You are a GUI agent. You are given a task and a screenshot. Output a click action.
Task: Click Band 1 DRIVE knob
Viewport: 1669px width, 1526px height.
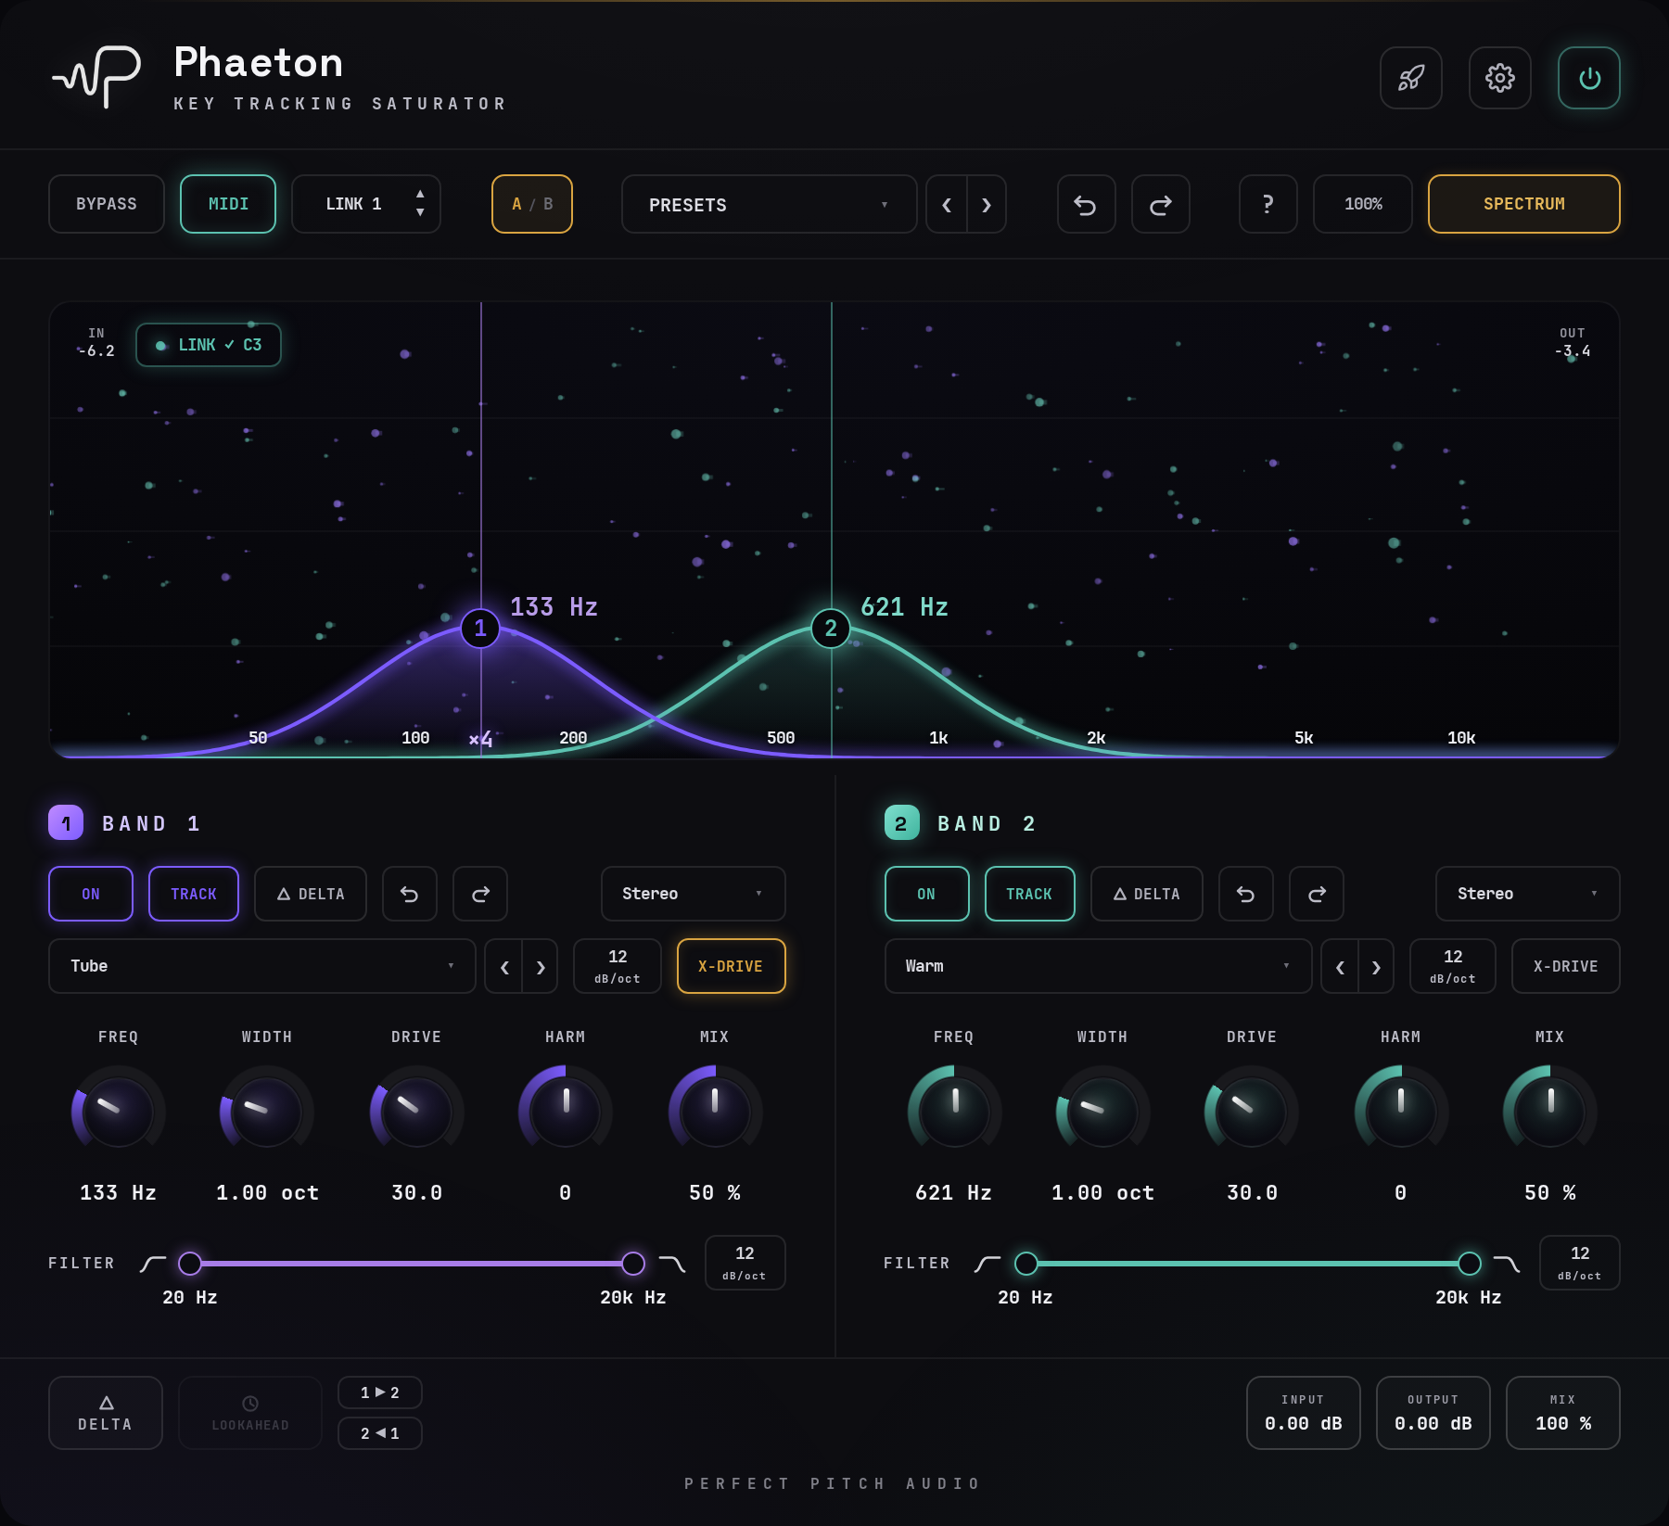[416, 1111]
